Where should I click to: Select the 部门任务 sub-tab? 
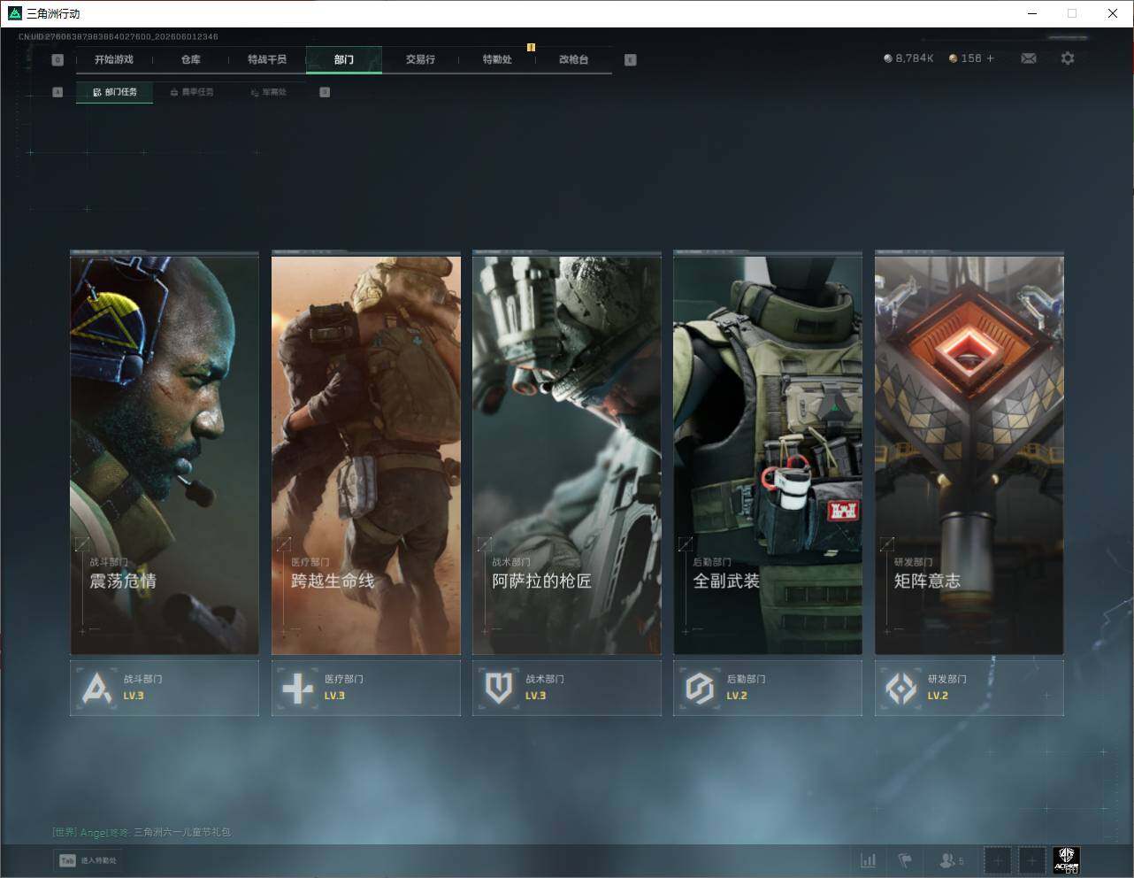[x=115, y=92]
